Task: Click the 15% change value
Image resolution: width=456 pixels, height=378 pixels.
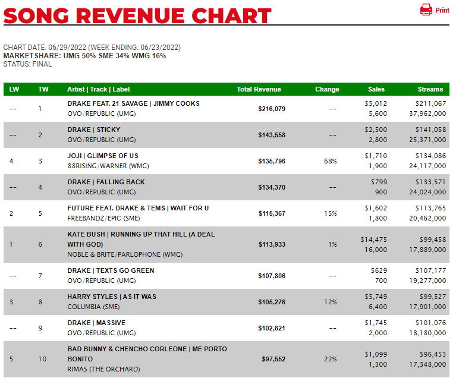Action: (331, 213)
